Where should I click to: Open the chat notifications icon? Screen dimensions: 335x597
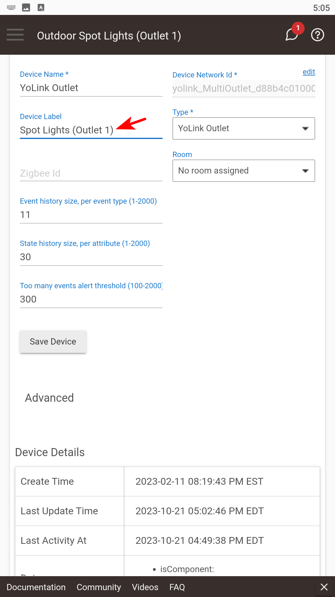[292, 34]
